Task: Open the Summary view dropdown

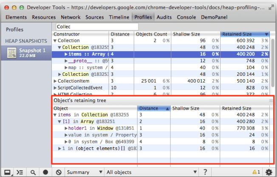Action: click(85, 172)
